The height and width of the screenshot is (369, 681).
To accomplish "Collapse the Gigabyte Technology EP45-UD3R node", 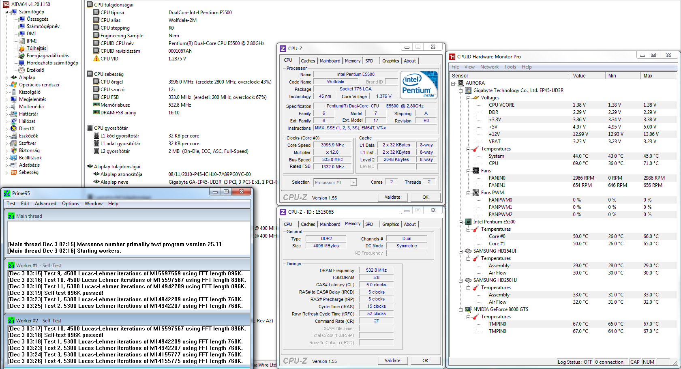I will pos(461,91).
